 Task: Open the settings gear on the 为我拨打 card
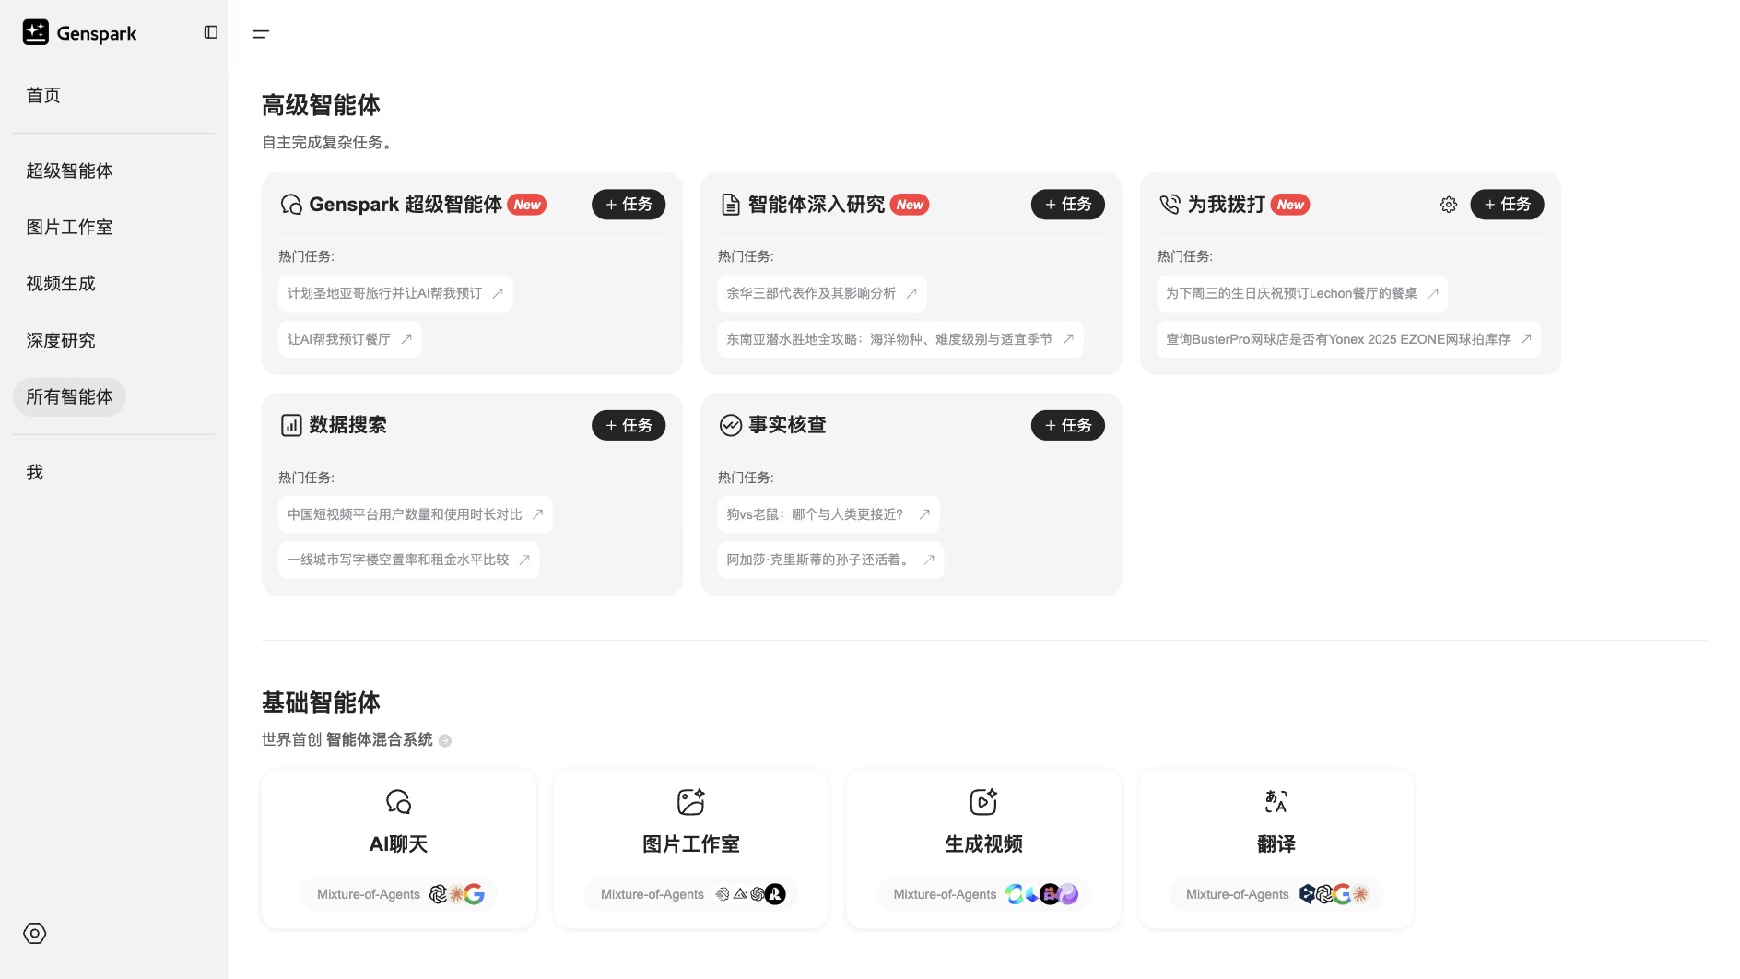point(1447,204)
